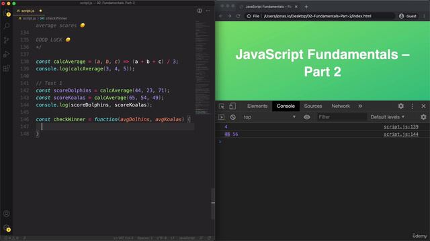Image resolution: width=430 pixels, height=241 pixels.
Task: Switch to the Network tab
Action: coord(341,106)
